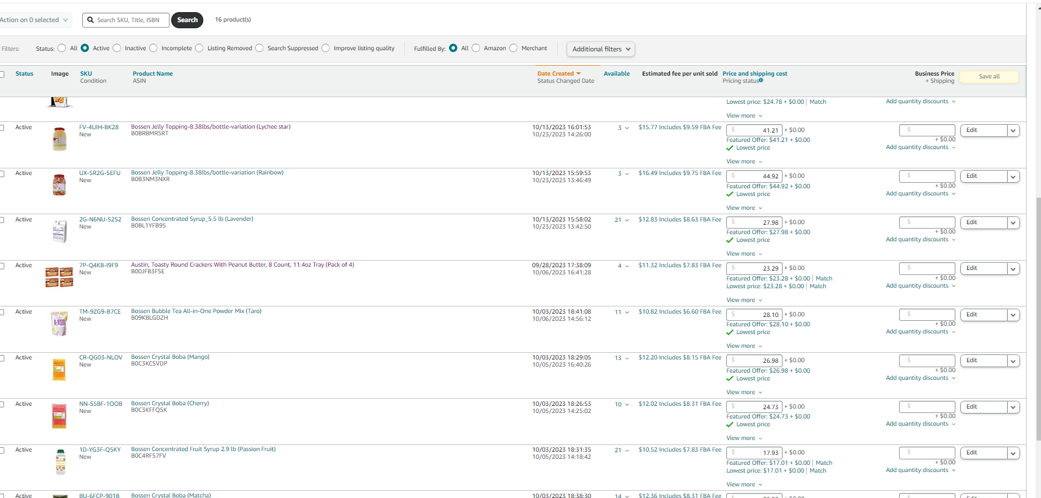Open the Lavender syrup product image
The image size is (1041, 498).
(60, 231)
